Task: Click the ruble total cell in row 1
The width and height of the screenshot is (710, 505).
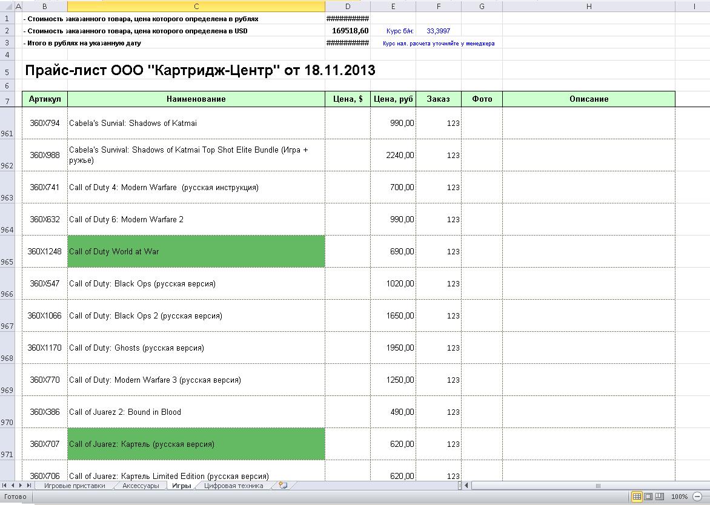Action: pyautogui.click(x=347, y=19)
